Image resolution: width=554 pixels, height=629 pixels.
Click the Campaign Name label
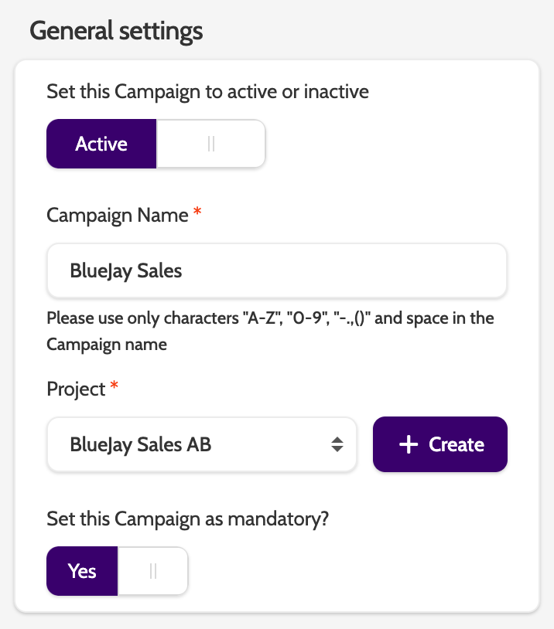(118, 215)
